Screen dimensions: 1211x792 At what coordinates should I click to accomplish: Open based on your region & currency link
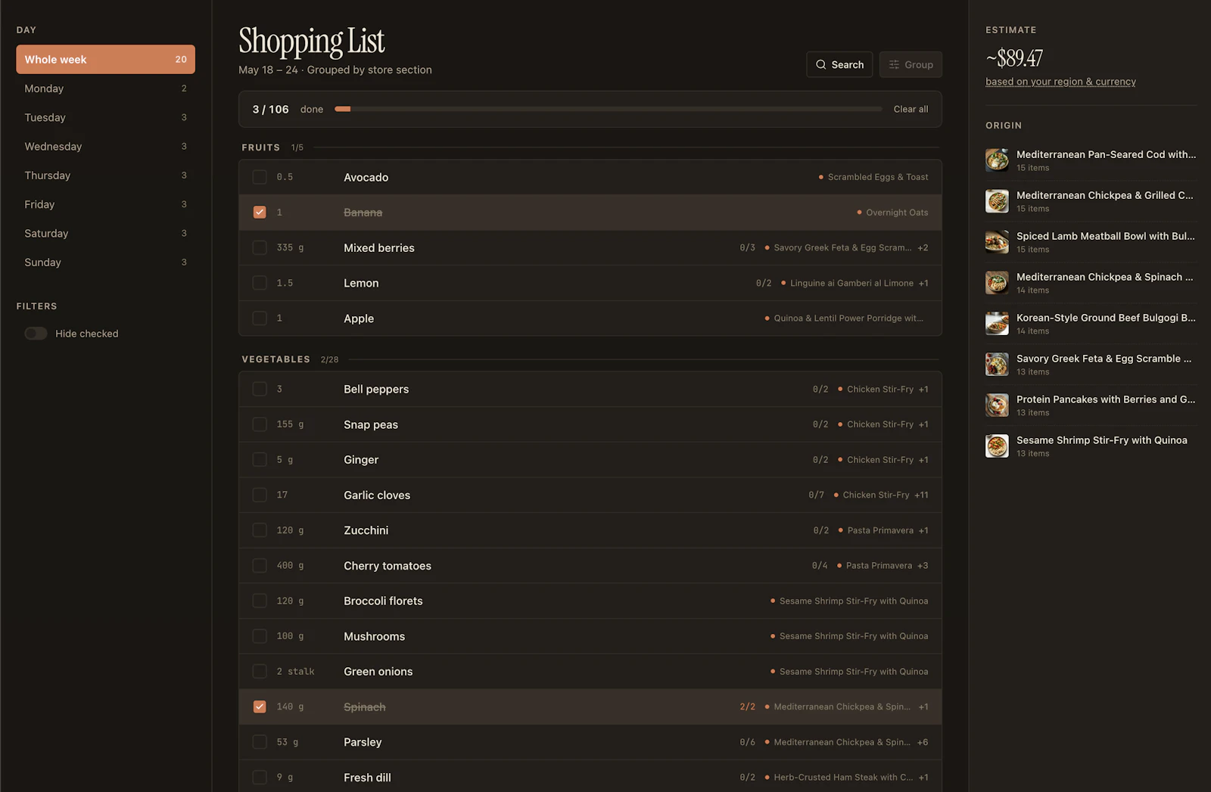pyautogui.click(x=1060, y=82)
